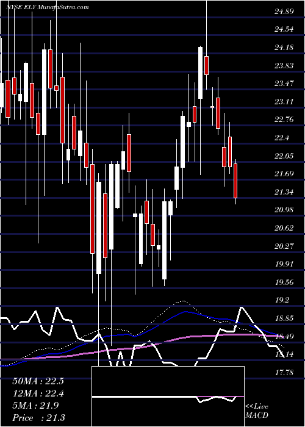Click the Price : 21.3 reading
Image resolution: width=305 pixels, height=427 pixels.
(x=38, y=418)
